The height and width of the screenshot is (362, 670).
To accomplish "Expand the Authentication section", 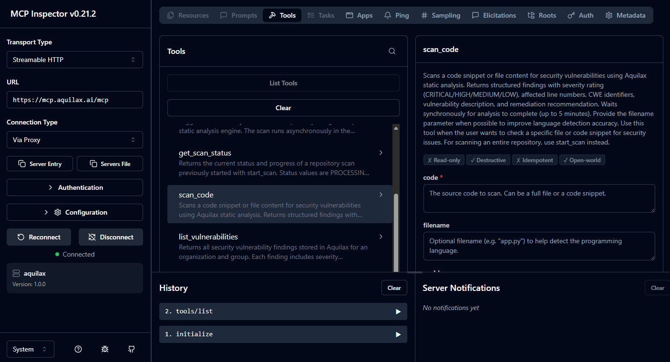I will click(x=75, y=187).
